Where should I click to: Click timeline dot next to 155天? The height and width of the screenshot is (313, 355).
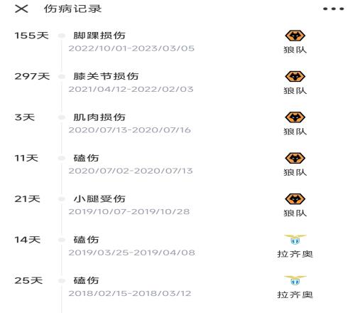62,36
